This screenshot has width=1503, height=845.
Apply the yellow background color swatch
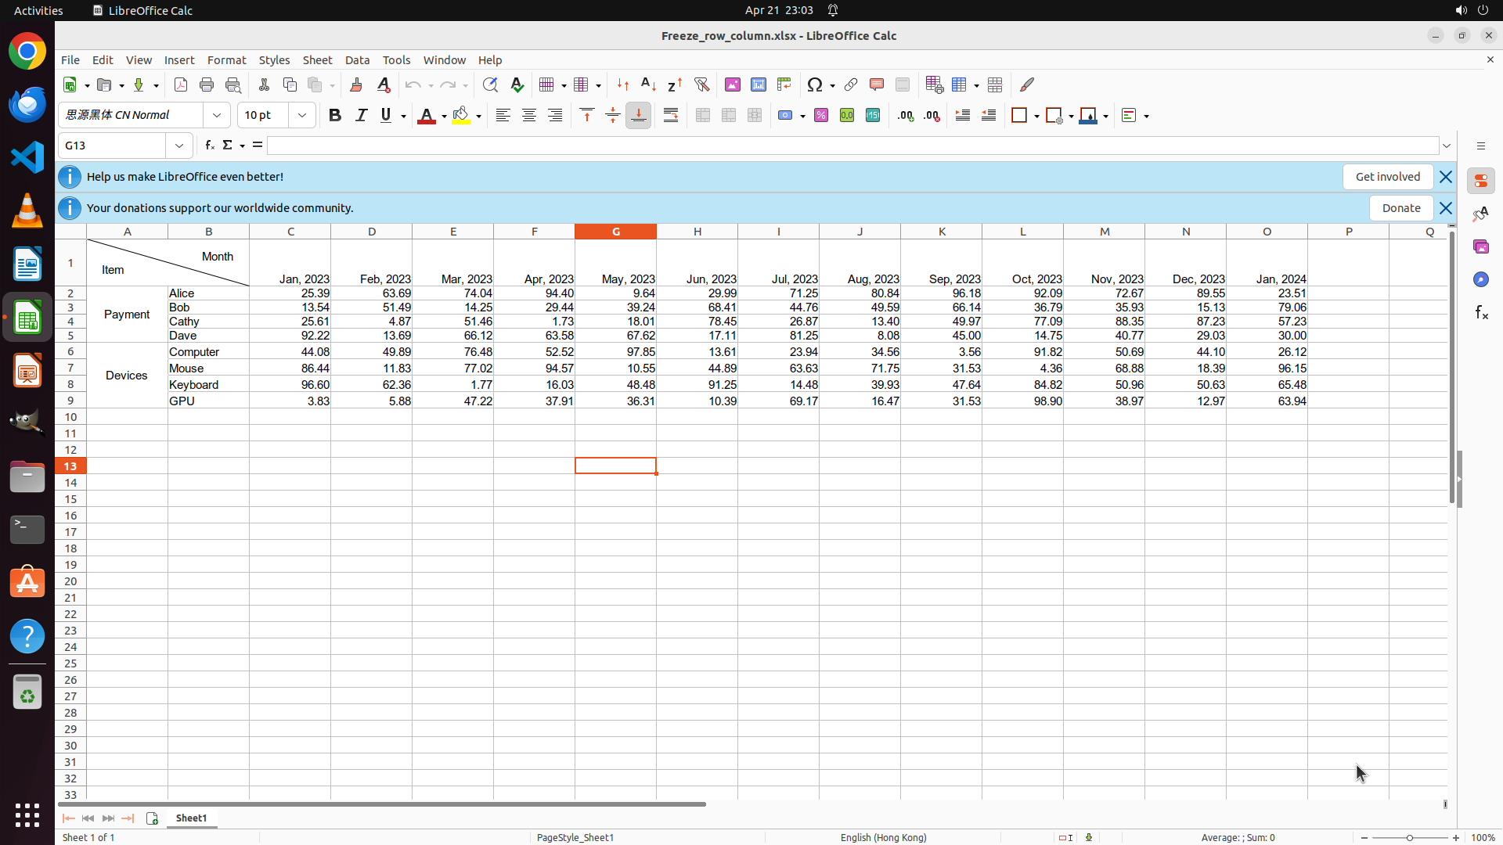(461, 115)
